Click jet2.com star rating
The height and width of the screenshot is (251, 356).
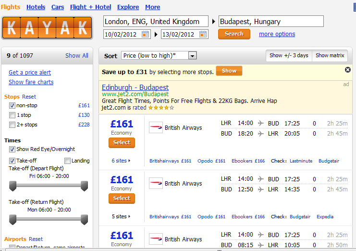(x=161, y=108)
